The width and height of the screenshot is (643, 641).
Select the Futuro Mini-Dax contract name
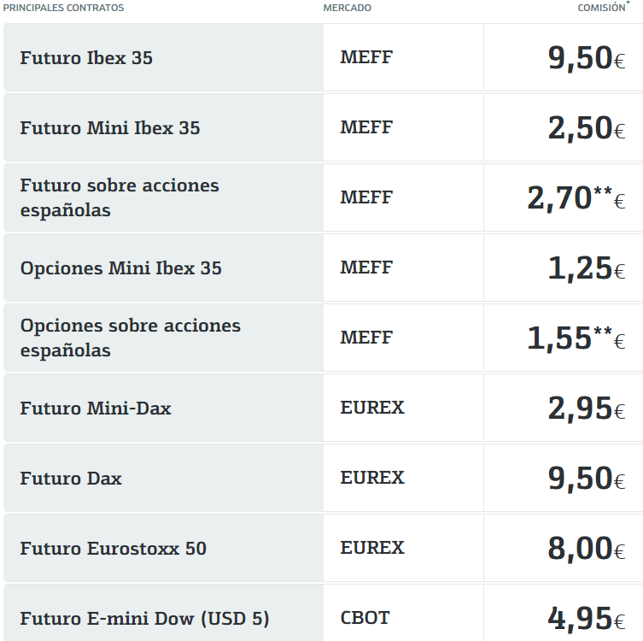click(96, 409)
